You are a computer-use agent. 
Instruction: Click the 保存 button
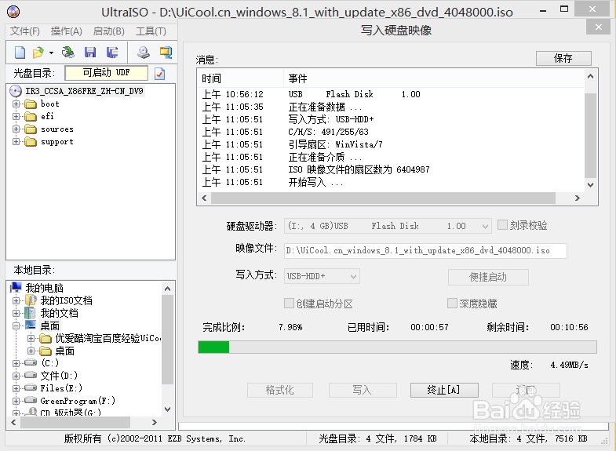[563, 59]
